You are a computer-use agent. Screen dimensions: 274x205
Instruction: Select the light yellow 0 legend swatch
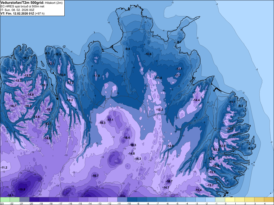230,200
